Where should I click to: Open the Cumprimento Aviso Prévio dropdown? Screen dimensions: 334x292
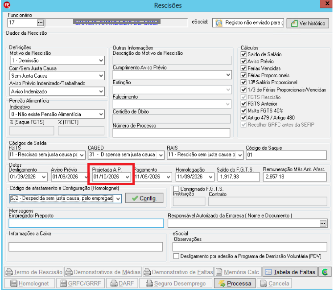click(x=228, y=75)
